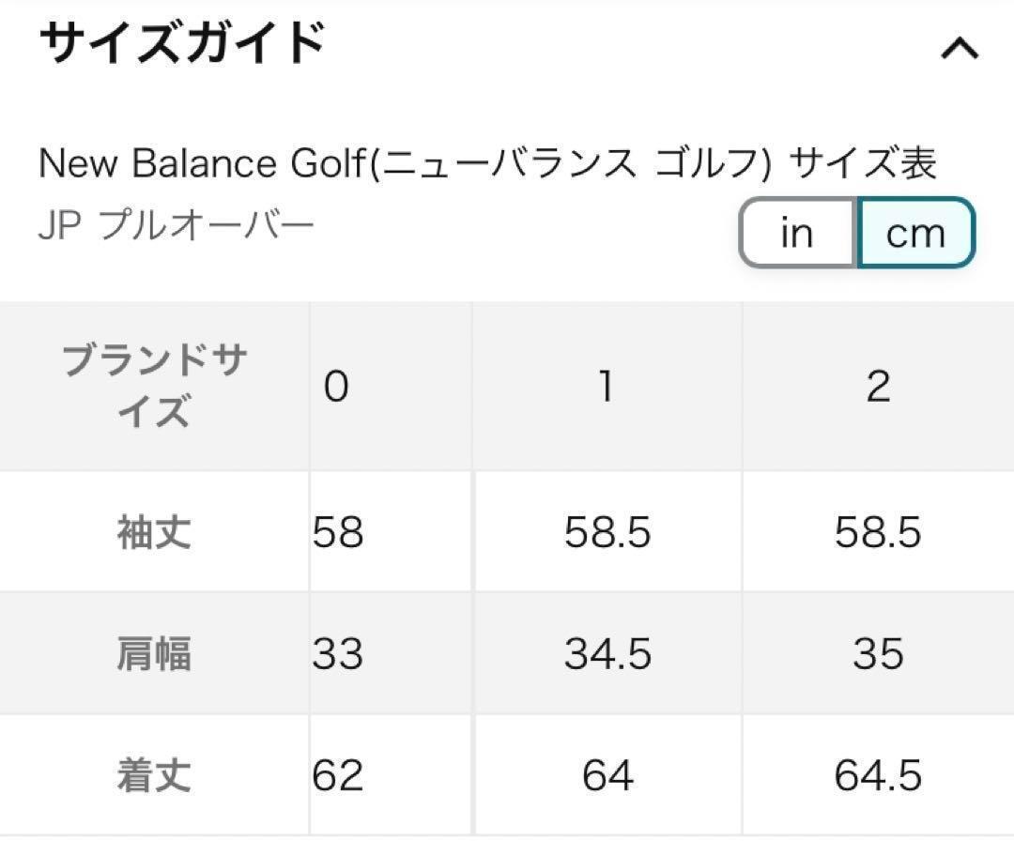
Task: Select brand size 1 column header
Action: (x=607, y=386)
